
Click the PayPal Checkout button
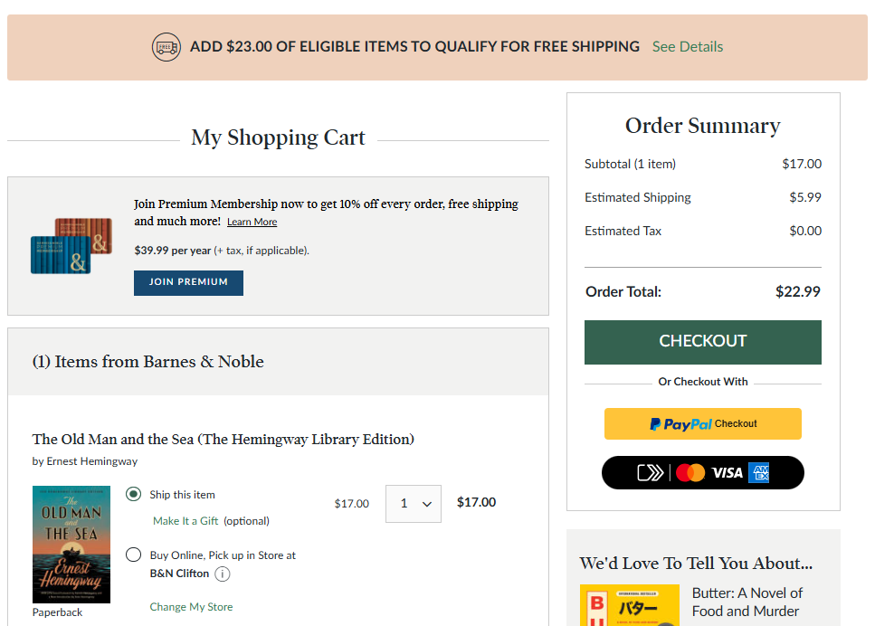(702, 423)
